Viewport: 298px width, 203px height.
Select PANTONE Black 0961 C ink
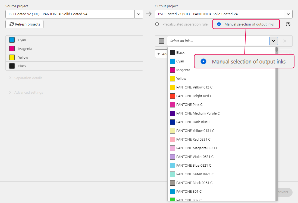222,183
